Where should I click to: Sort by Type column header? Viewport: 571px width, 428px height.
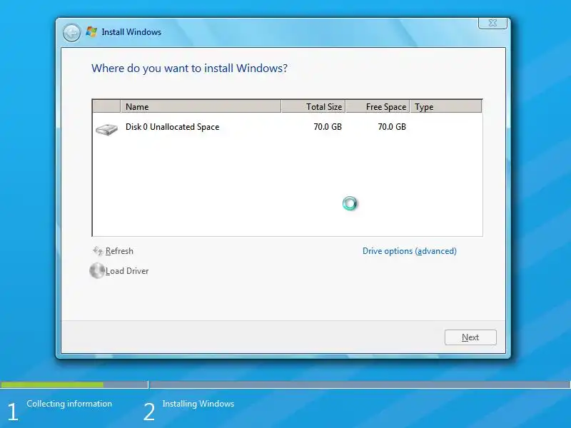(x=445, y=106)
